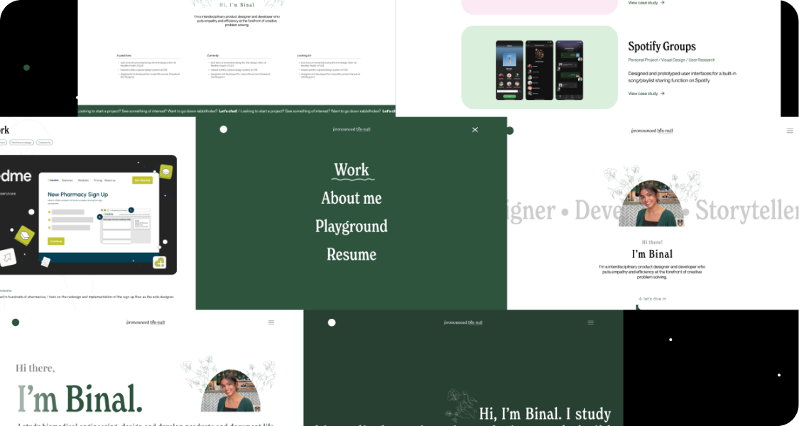The height and width of the screenshot is (426, 799).
Task: Select the 'Mechanical design' filter tag
Action: [x=22, y=143]
